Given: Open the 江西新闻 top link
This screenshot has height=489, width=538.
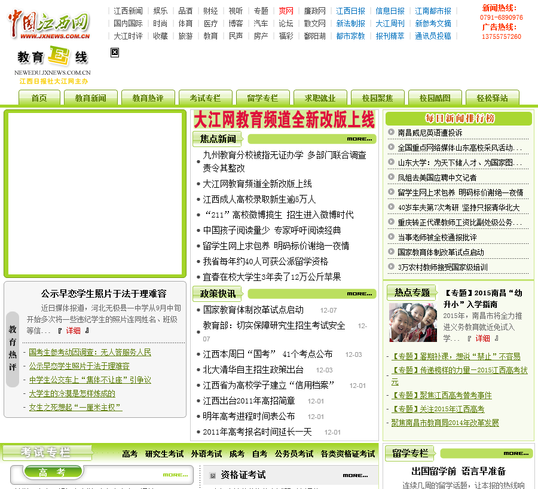Looking at the screenshot, I should click(128, 11).
